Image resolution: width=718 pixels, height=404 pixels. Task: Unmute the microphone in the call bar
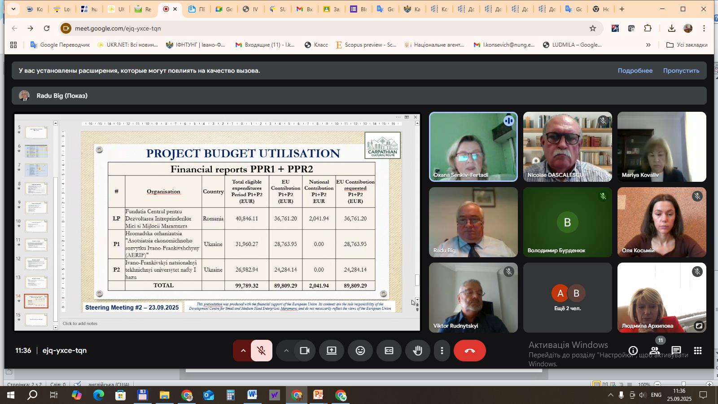(x=262, y=351)
